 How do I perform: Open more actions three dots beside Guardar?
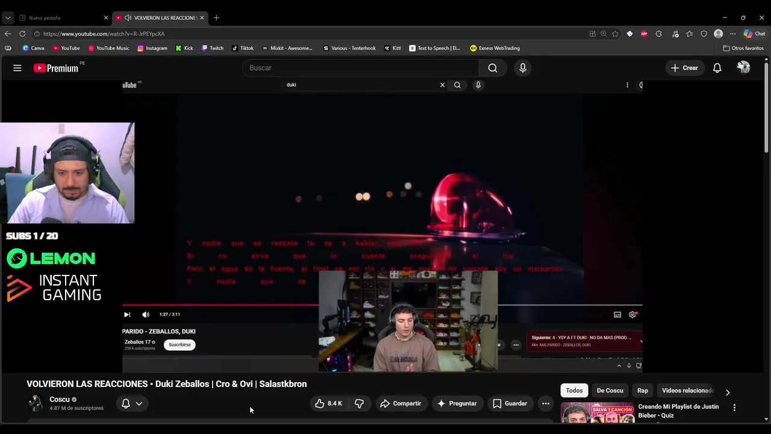tap(545, 403)
